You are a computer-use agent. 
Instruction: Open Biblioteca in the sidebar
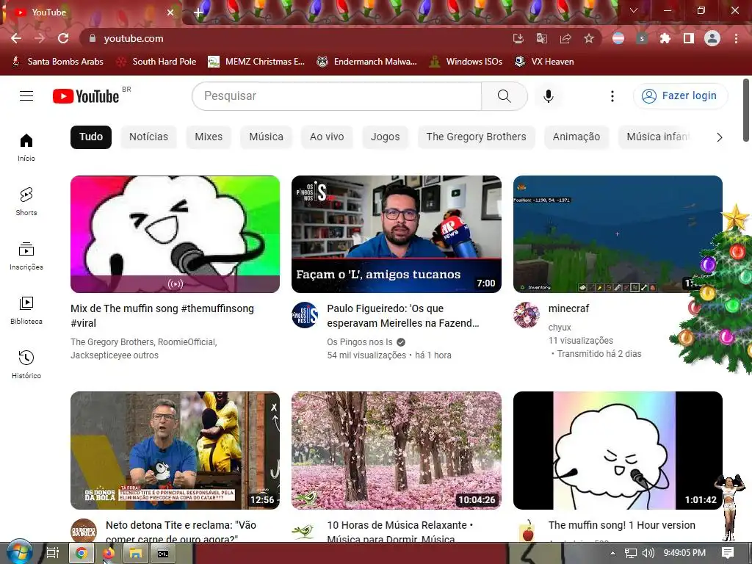coord(26,311)
